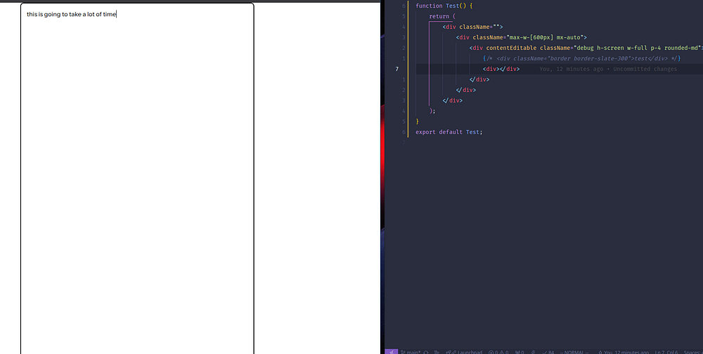The width and height of the screenshot is (703, 354).
Task: Click the text 'this is going to take a lot of time'
Action: point(71,14)
